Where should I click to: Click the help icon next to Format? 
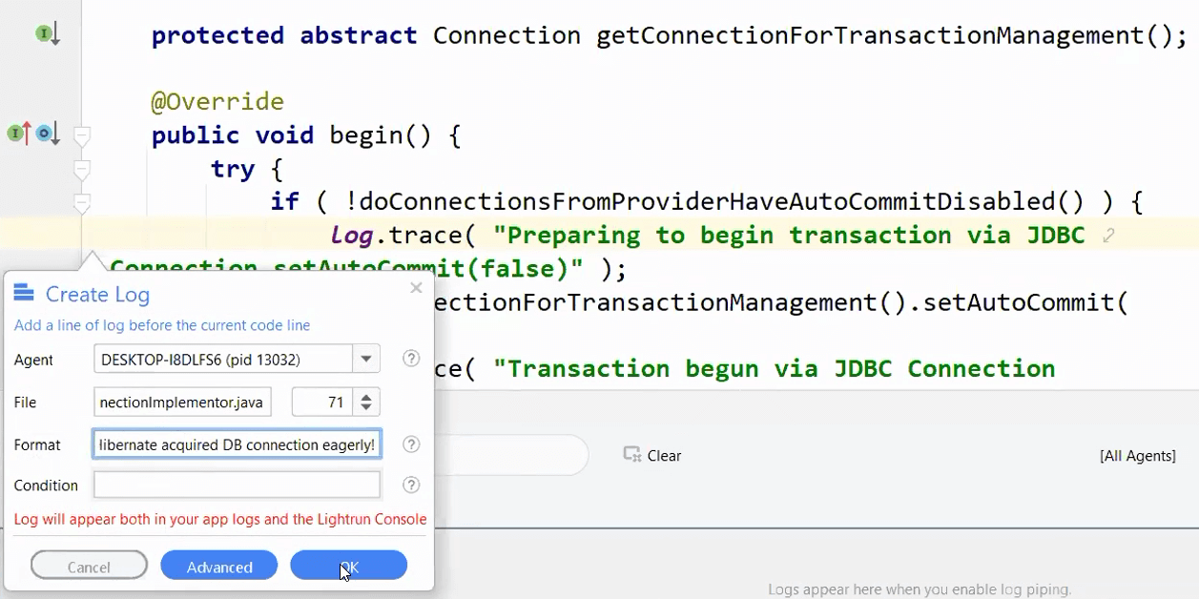tap(411, 444)
